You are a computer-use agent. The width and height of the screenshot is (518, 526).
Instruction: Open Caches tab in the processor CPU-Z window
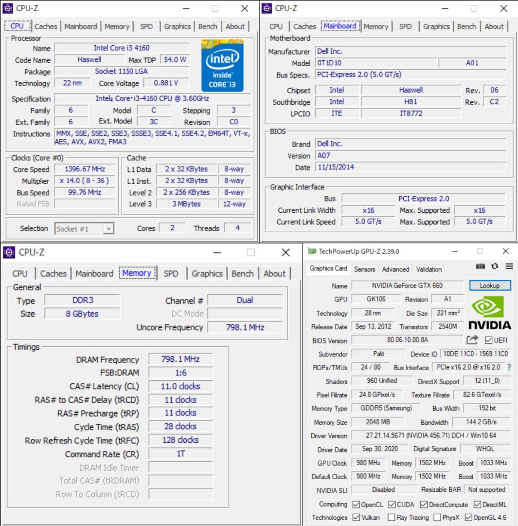pos(46,26)
